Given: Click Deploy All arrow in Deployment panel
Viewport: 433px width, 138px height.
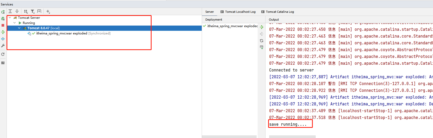Looking at the screenshot, I should [x=262, y=27].
